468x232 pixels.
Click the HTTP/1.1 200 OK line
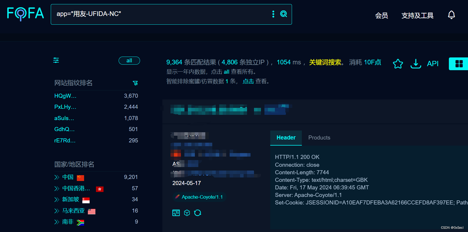point(297,157)
